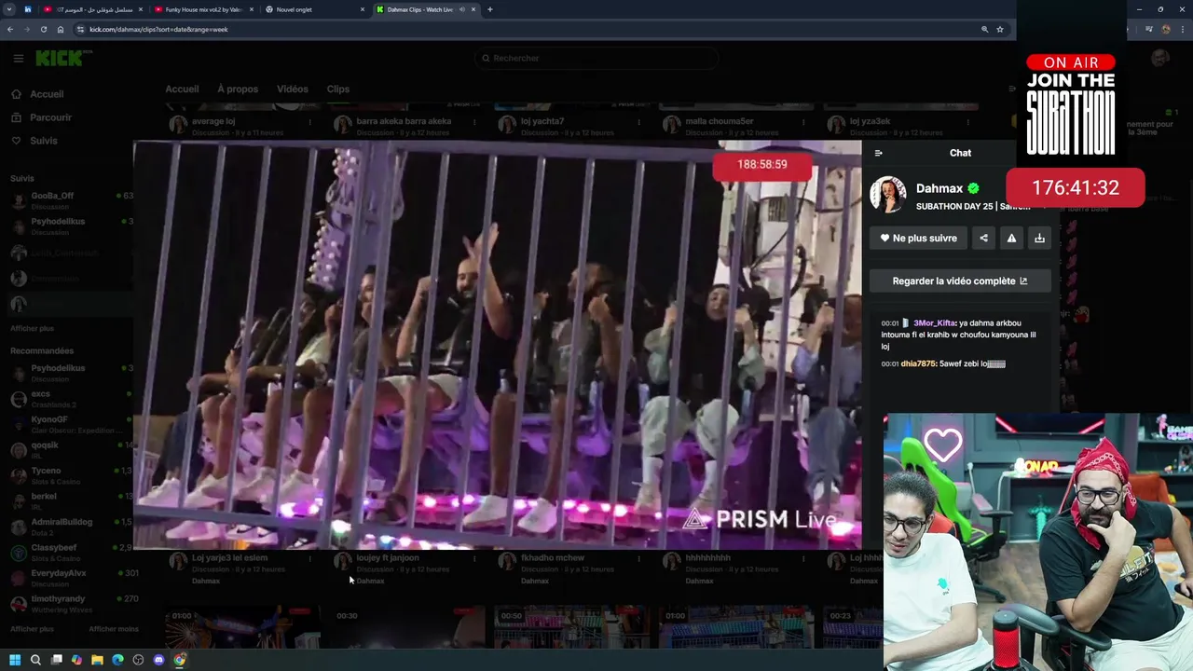
Task: Share the clip via share icon
Action: click(983, 238)
